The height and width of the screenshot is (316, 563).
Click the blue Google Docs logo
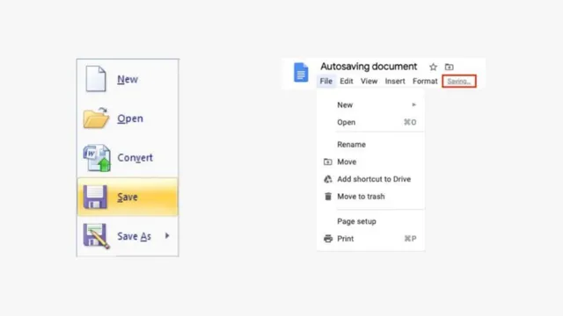[x=301, y=72]
